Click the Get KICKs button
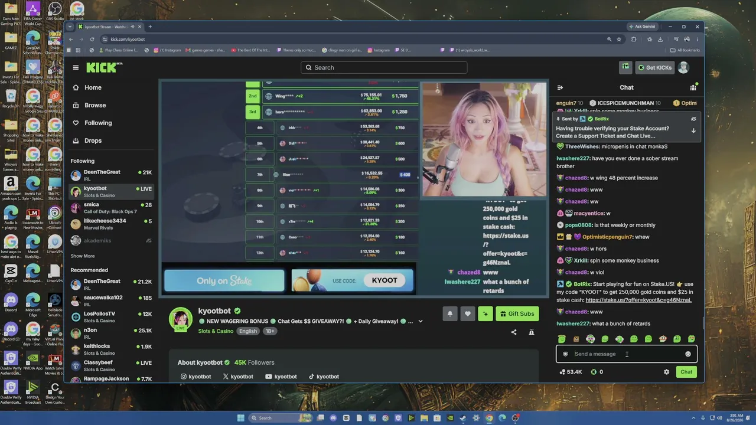The height and width of the screenshot is (425, 756). pos(654,67)
